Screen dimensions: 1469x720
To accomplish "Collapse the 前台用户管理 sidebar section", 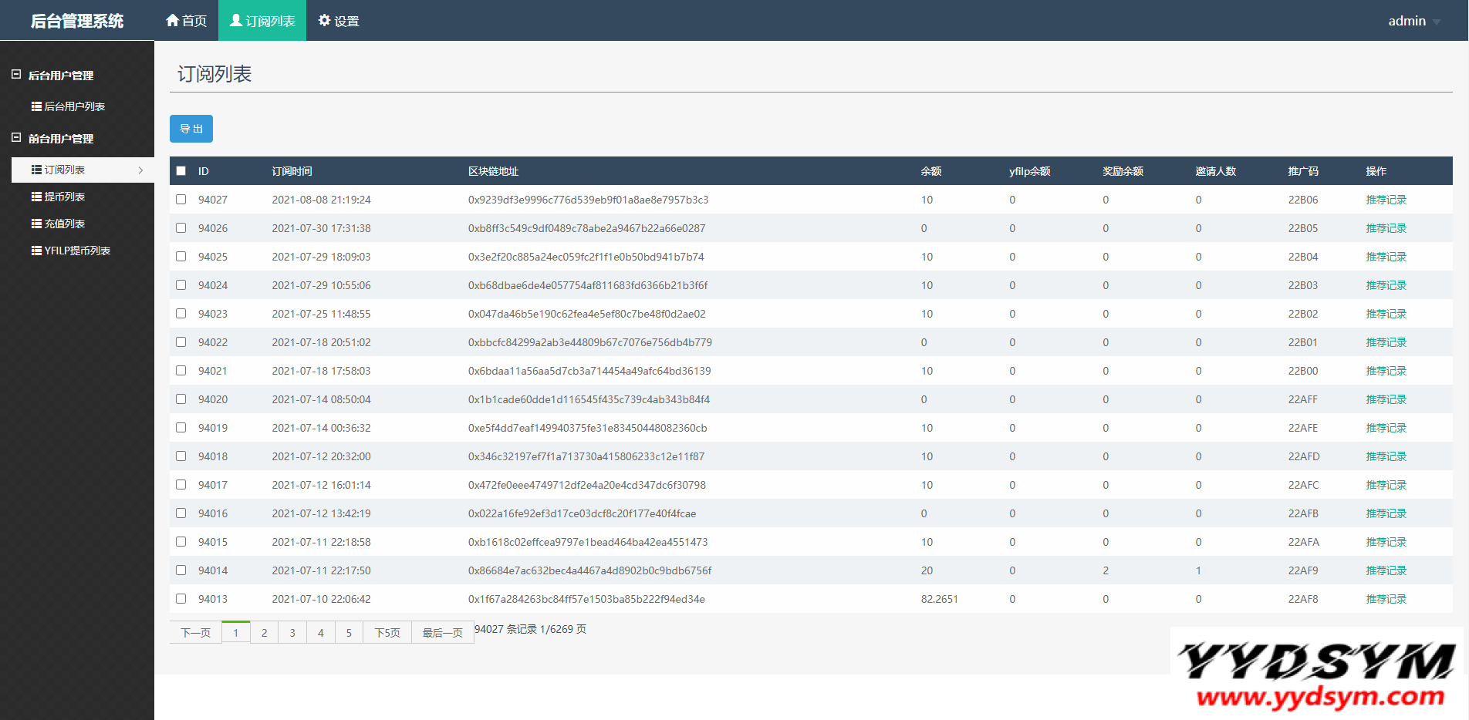I will click(16, 138).
